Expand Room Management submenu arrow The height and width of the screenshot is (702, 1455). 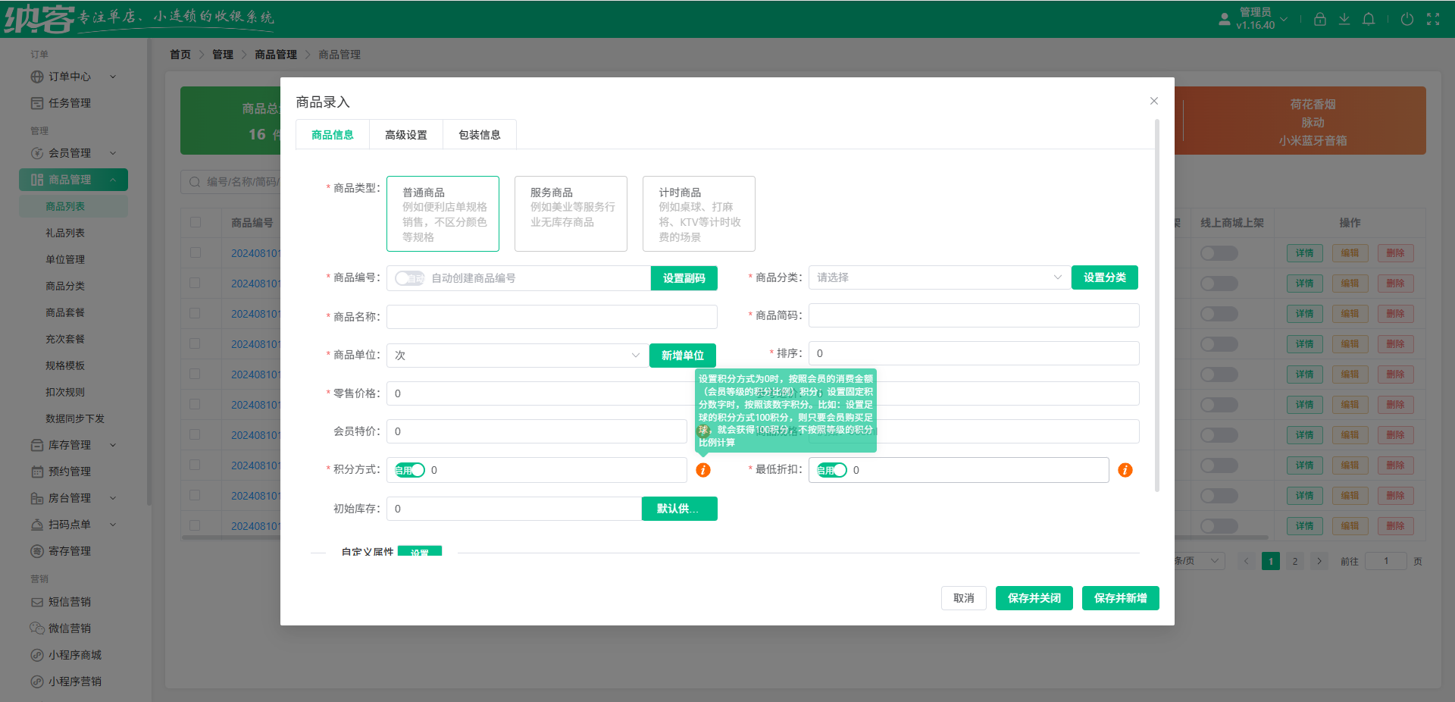point(113,498)
